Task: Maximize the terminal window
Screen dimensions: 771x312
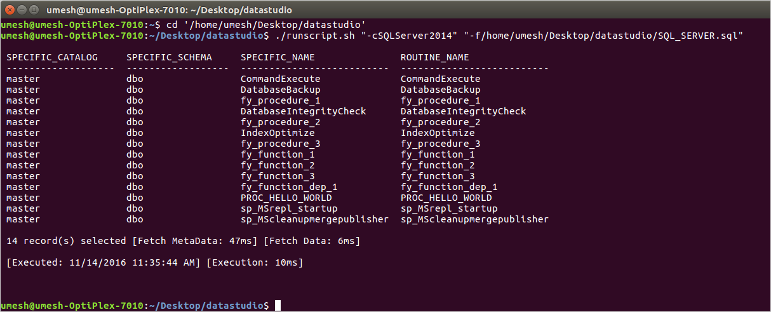Action: [34, 9]
